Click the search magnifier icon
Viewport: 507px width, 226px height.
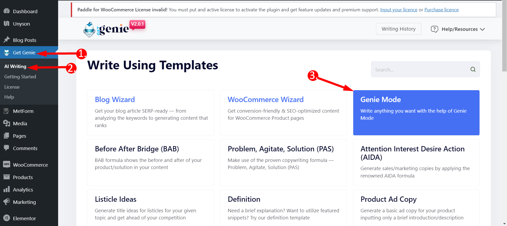pos(473,69)
